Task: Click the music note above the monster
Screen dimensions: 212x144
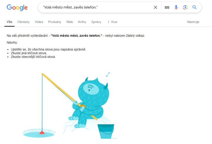Action: (x=108, y=75)
